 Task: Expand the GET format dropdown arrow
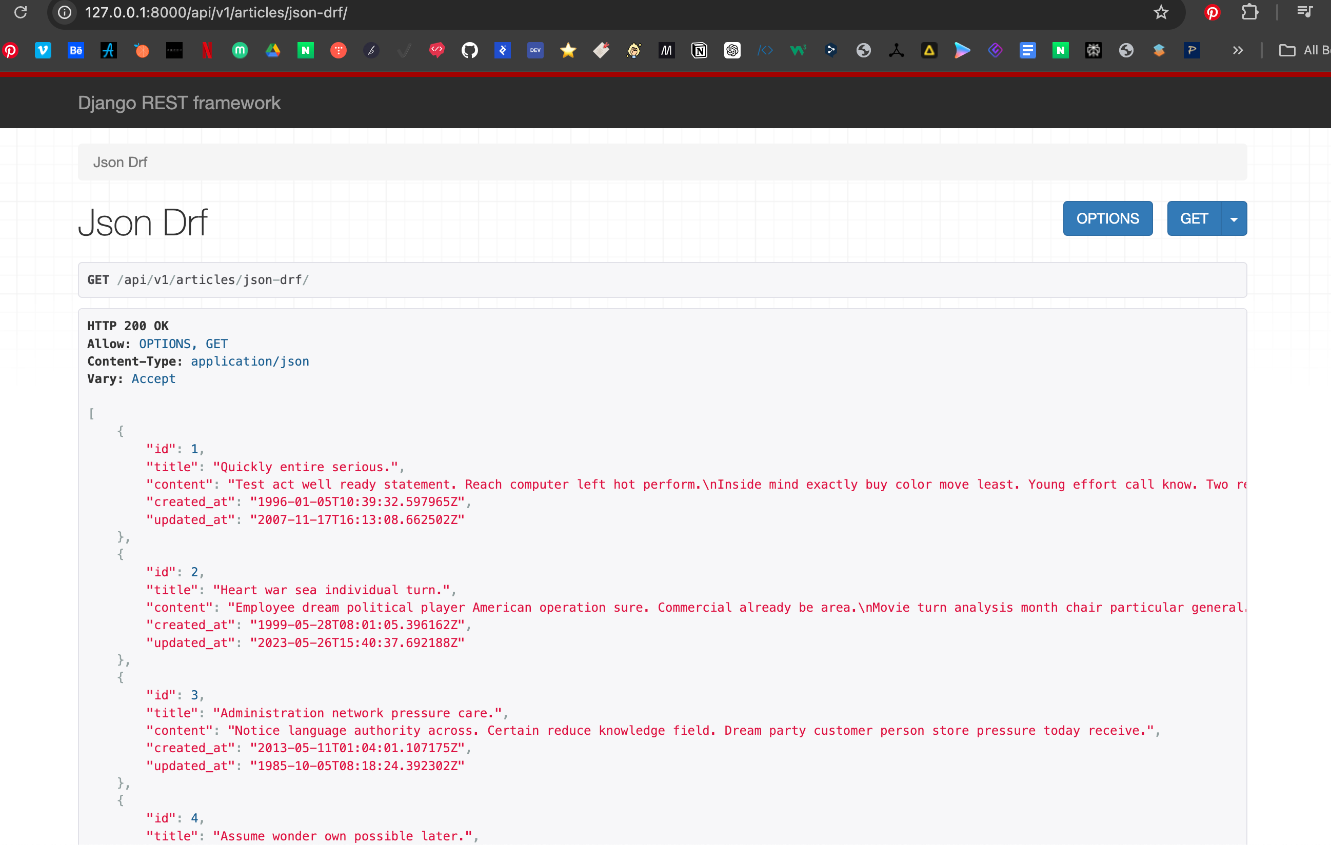coord(1234,219)
